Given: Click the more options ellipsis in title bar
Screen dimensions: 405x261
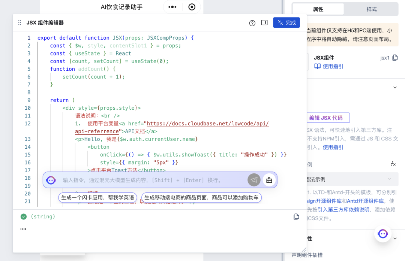Looking at the screenshot, I should 172,7.
